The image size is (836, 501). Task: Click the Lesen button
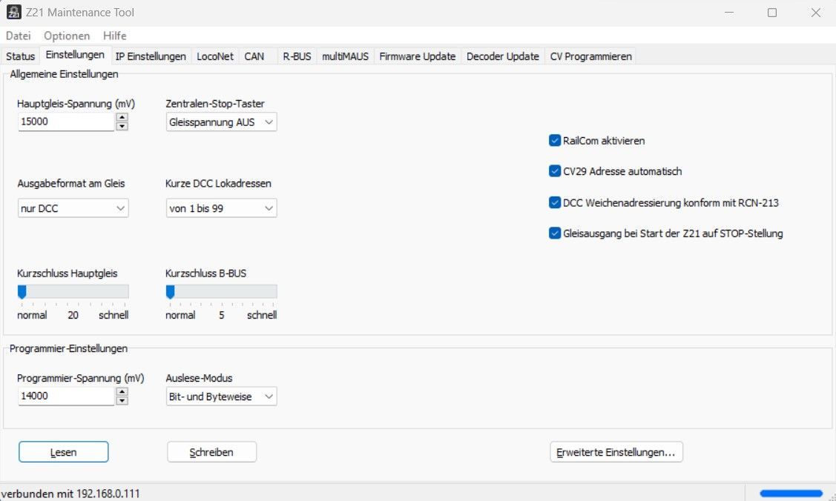(x=64, y=452)
